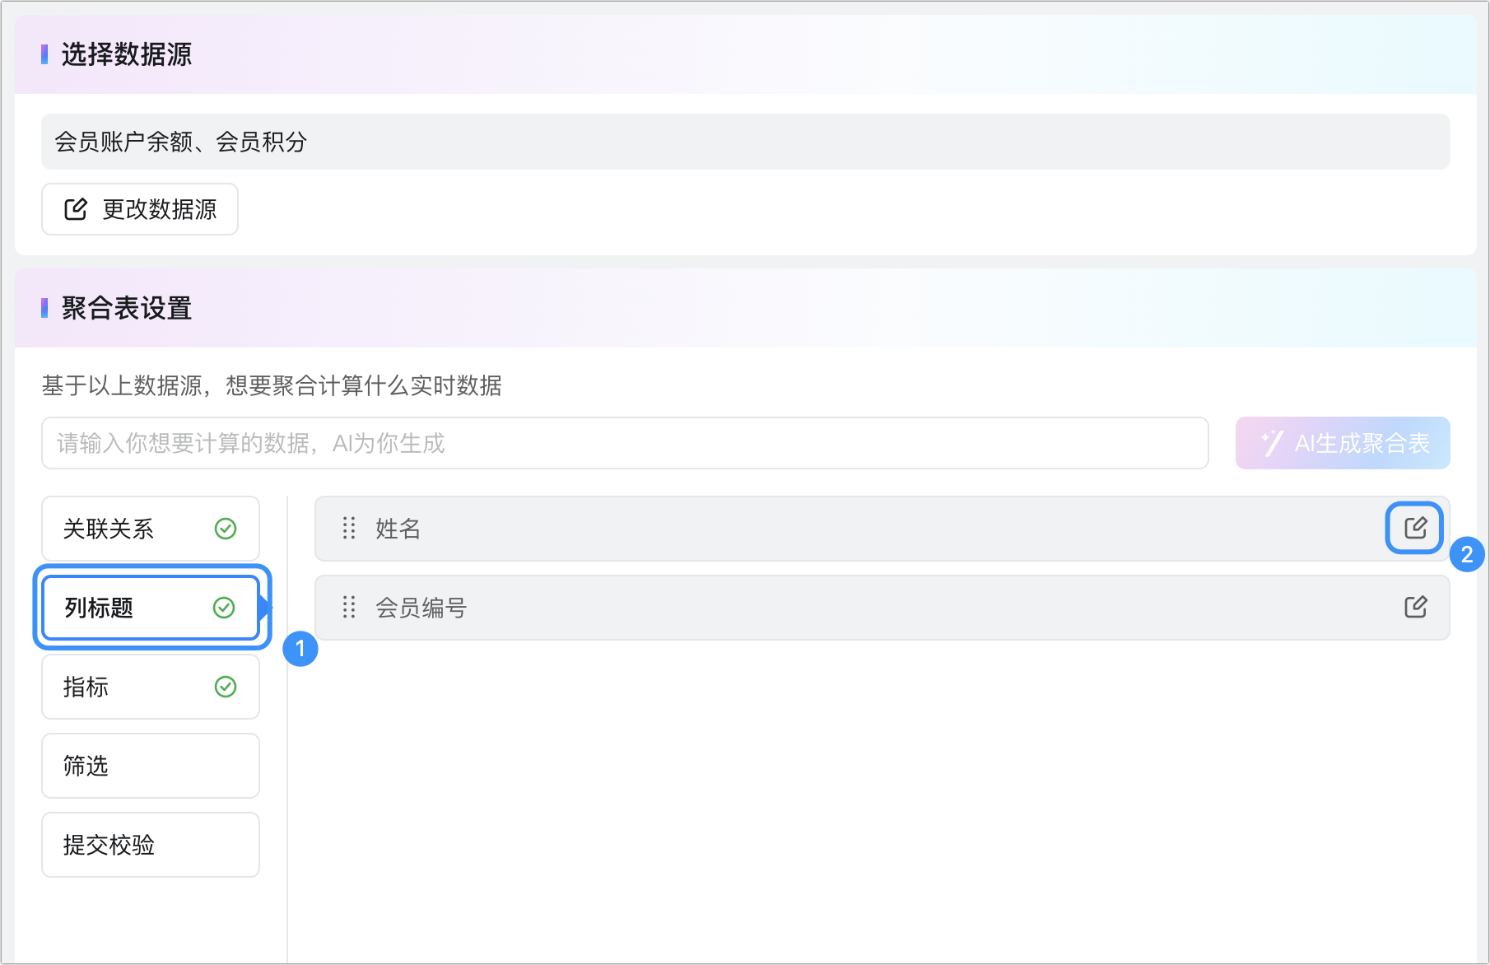This screenshot has width=1490, height=965.
Task: Switch to the 指标 tab
Action: 151,687
